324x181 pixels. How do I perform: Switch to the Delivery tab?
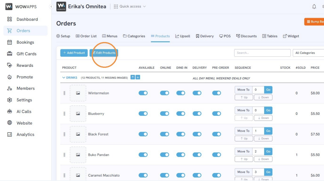[x=205, y=36]
